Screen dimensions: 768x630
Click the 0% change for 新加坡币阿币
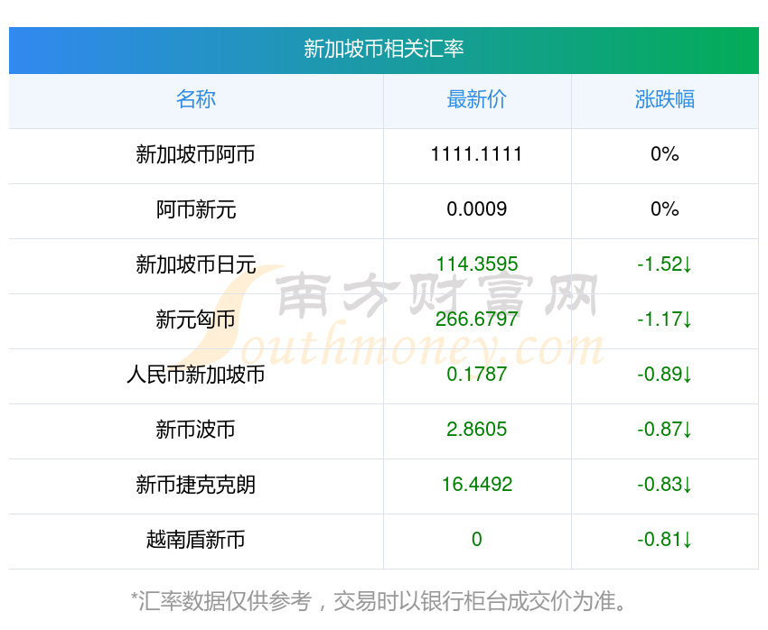coord(665,154)
